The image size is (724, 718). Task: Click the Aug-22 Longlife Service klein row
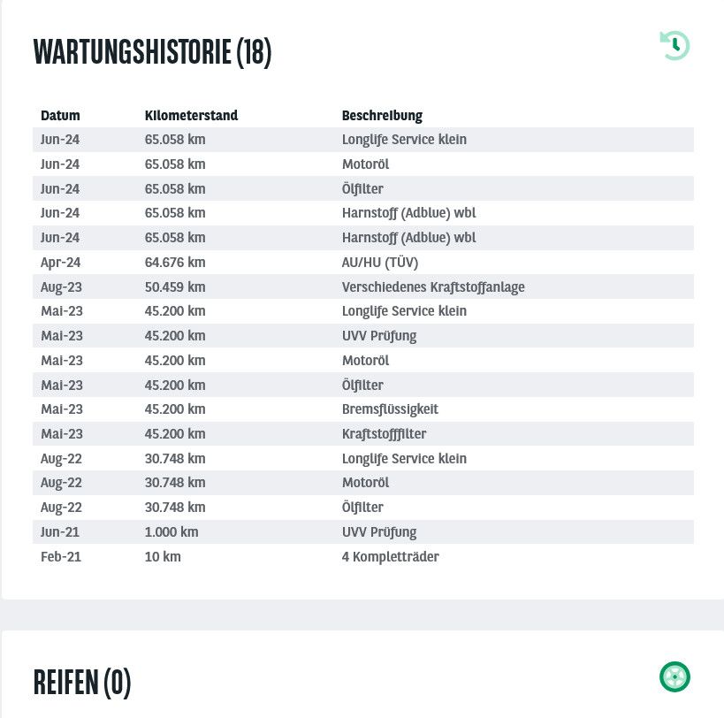click(363, 459)
